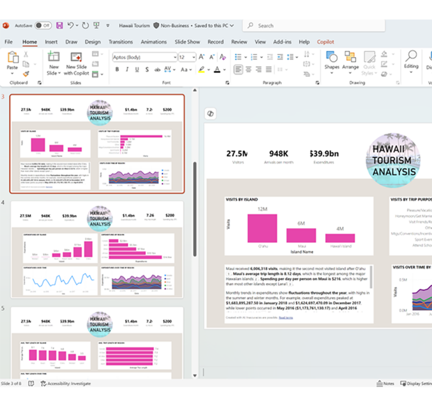Select slide 4 thumbnail

pyautogui.click(x=97, y=249)
